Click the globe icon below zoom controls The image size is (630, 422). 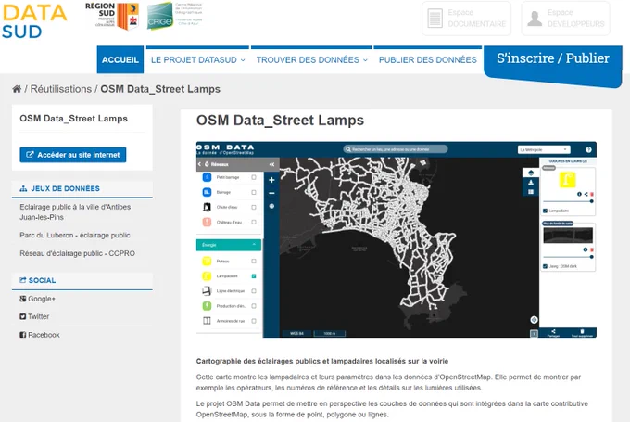pyautogui.click(x=271, y=207)
